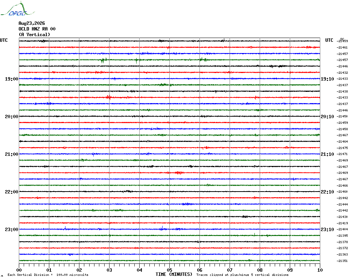Click the DC offset value -21404
This screenshot has height=280, width=350.
click(342, 229)
